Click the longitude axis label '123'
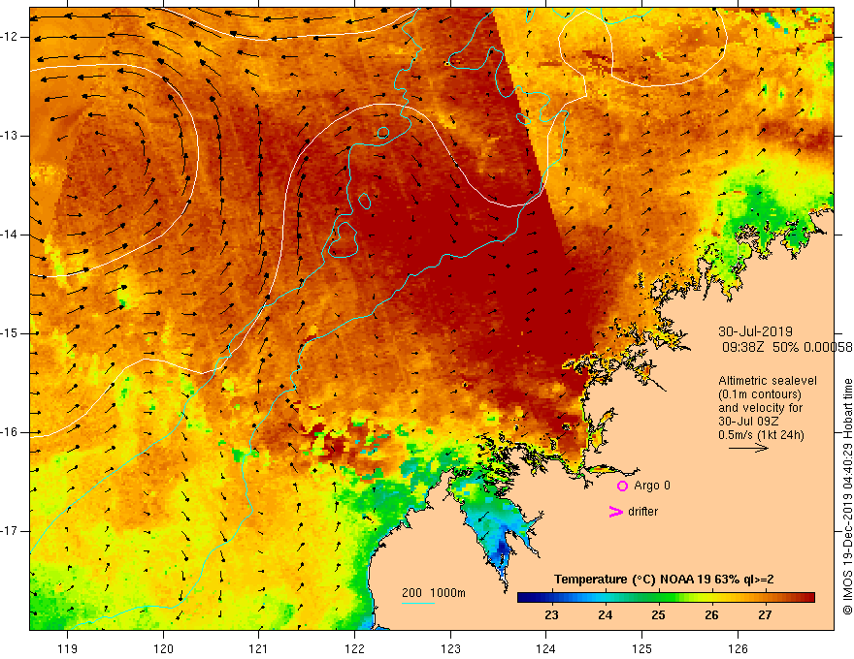854x659 pixels. click(450, 648)
